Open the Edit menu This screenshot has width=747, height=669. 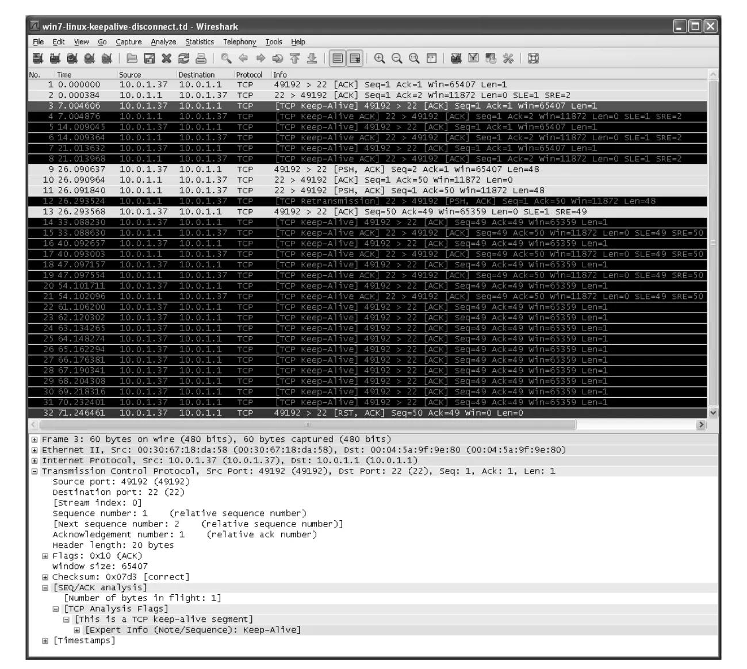point(59,42)
